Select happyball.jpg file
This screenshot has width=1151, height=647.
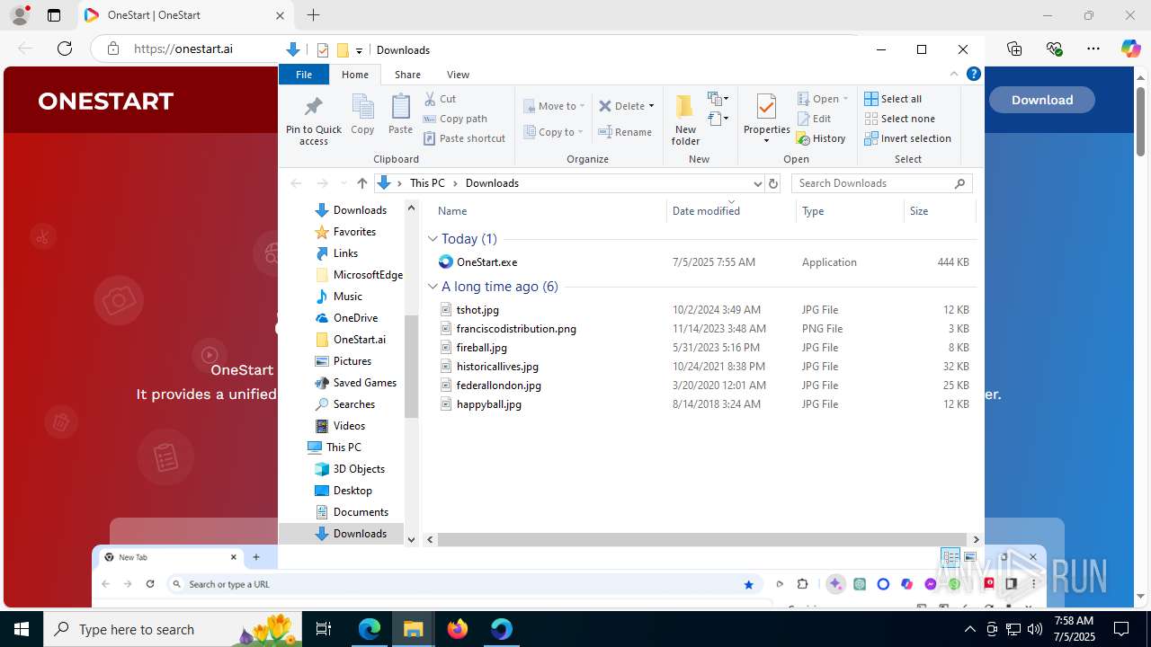[488, 404]
